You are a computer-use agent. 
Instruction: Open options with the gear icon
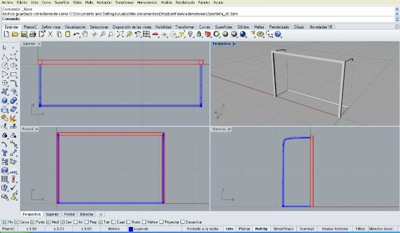coord(260,34)
